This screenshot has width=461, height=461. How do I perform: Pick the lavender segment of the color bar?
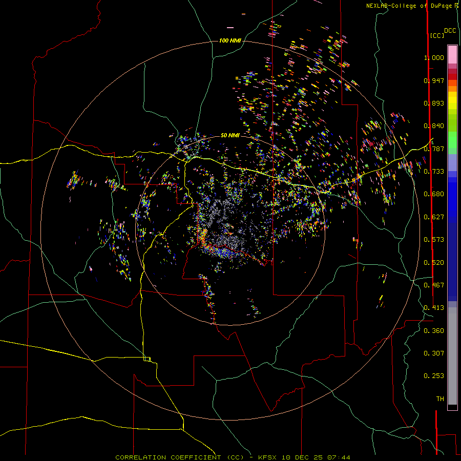[452, 163]
